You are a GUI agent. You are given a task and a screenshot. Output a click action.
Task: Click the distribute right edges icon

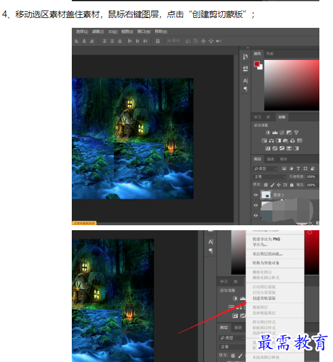tap(145, 41)
